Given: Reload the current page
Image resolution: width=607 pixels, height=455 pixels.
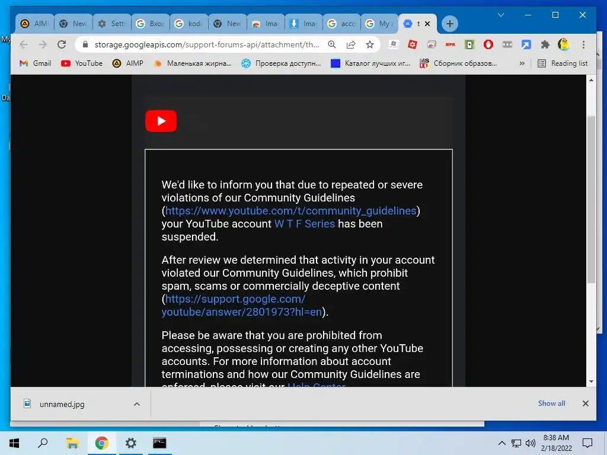Looking at the screenshot, I should point(62,44).
